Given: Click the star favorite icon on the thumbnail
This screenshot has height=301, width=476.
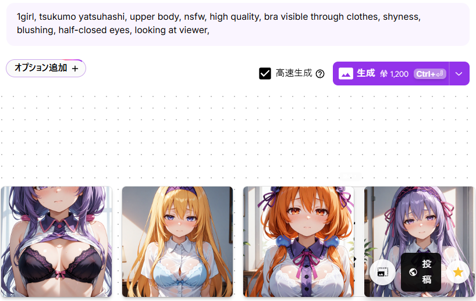Looking at the screenshot, I should click(458, 272).
